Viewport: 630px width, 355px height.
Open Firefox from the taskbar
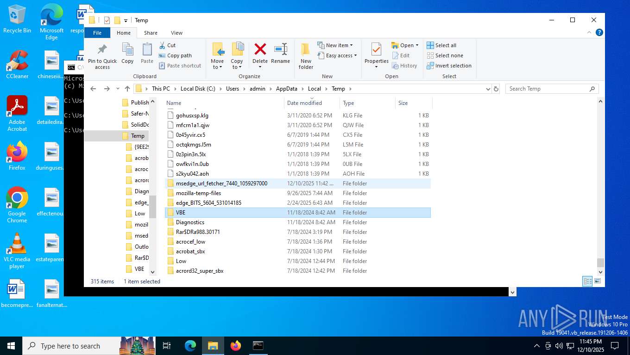click(236, 346)
